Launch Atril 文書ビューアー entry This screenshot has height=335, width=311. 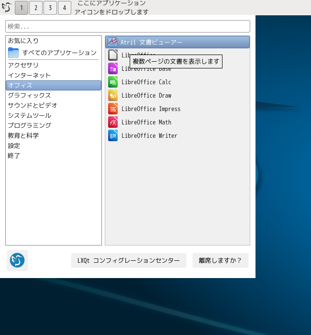click(178, 42)
